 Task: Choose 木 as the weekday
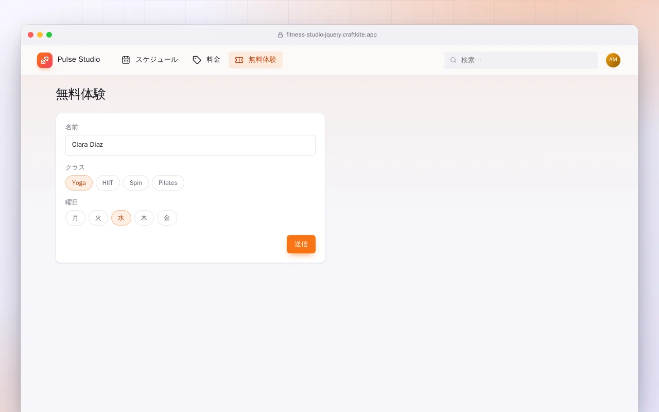click(x=144, y=218)
